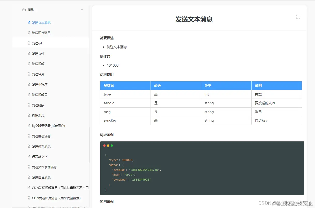
Task: Click red dot in code block header
Action: point(104,146)
